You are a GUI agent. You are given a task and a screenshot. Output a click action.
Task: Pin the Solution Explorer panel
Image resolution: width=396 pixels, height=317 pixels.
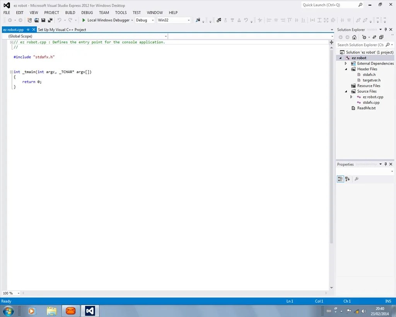coord(386,29)
